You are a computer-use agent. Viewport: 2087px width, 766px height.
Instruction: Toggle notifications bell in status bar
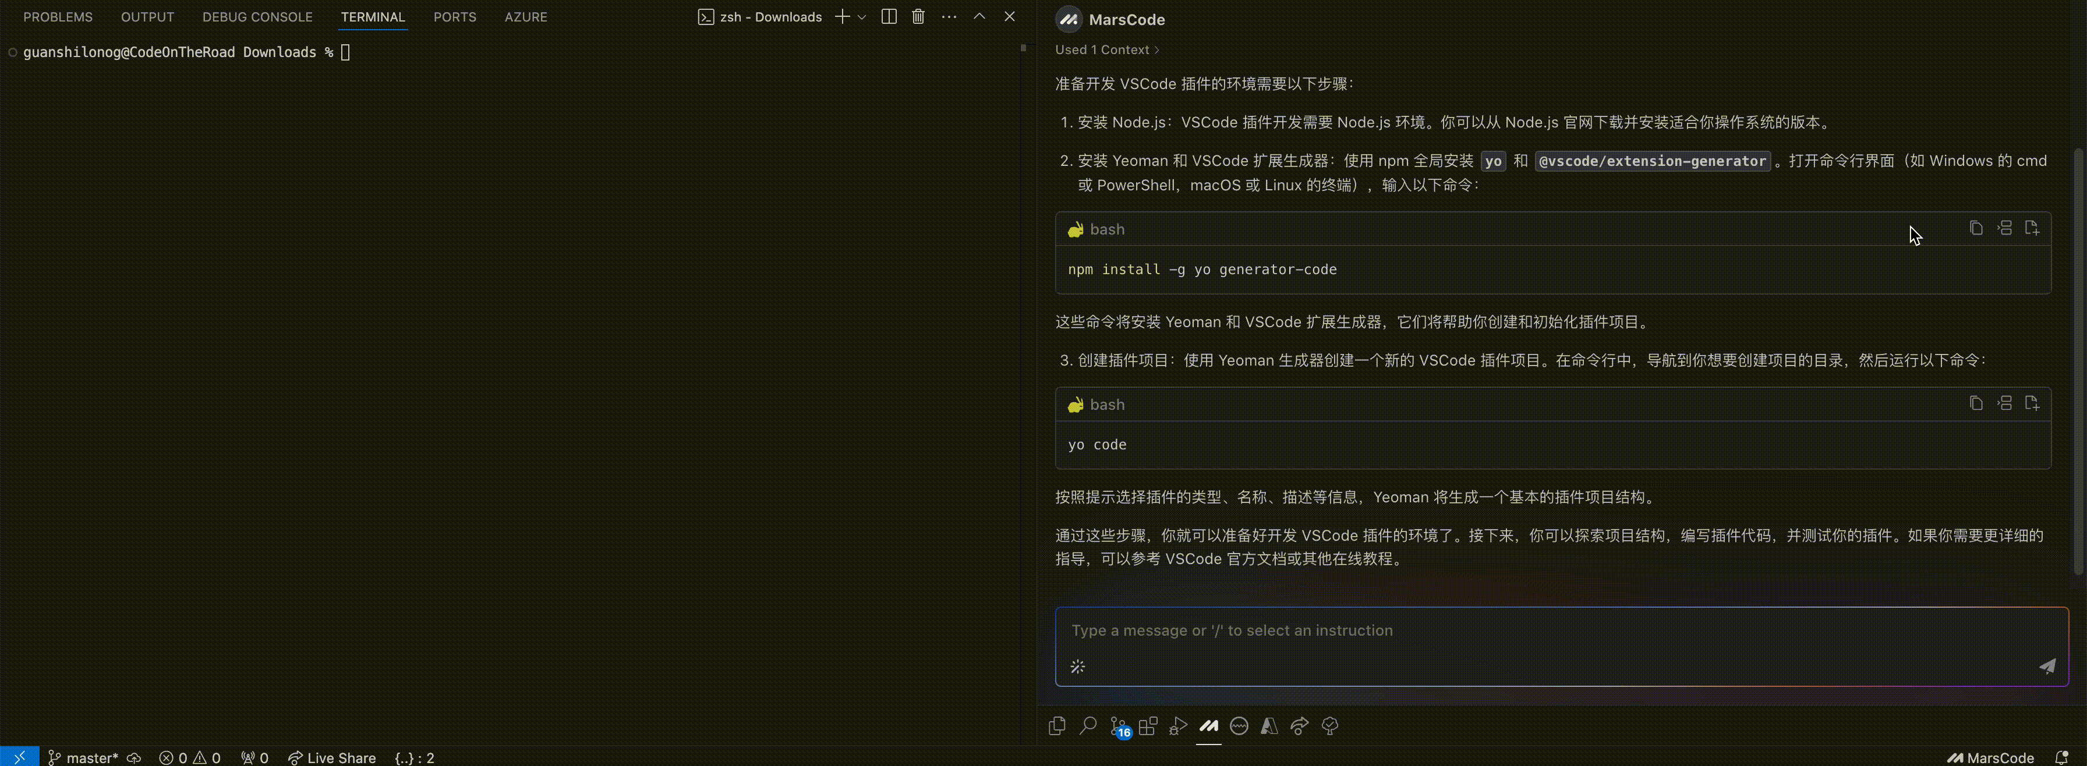pos(2062,757)
